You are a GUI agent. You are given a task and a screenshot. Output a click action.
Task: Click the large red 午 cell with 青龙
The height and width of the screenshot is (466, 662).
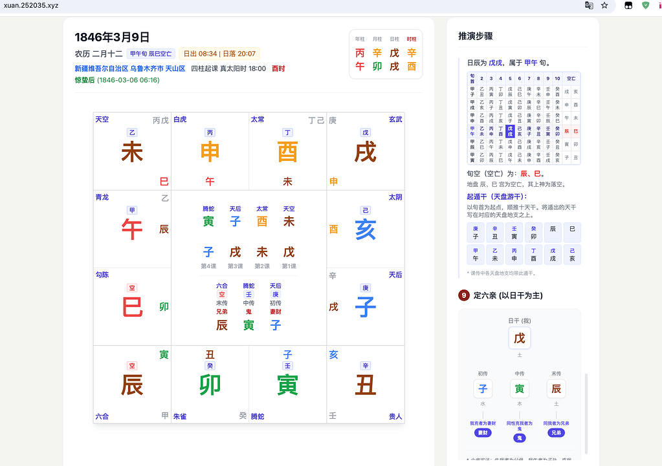pos(132,229)
